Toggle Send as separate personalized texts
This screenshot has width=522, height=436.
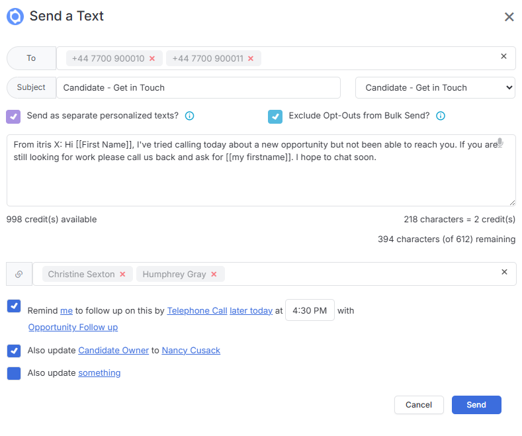point(13,117)
